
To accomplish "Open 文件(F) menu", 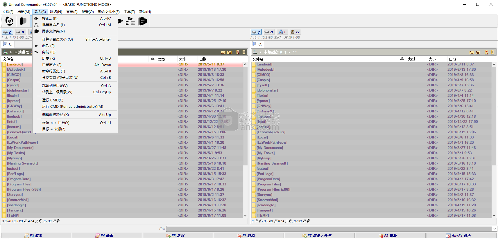I will [x=8, y=12].
